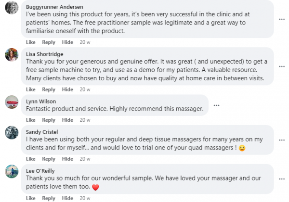Hide Sandy Cristel's comment

(67, 159)
